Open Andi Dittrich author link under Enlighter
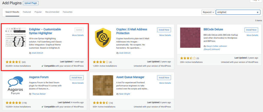 click(37, 53)
